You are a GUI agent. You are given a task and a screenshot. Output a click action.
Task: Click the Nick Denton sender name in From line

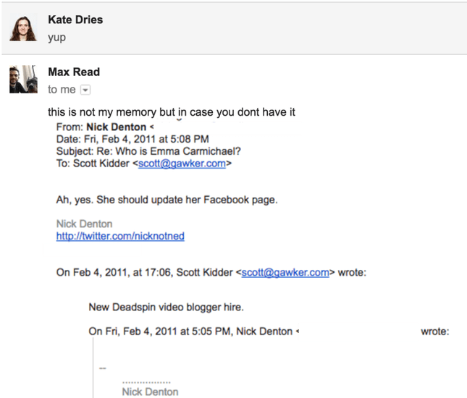116,127
